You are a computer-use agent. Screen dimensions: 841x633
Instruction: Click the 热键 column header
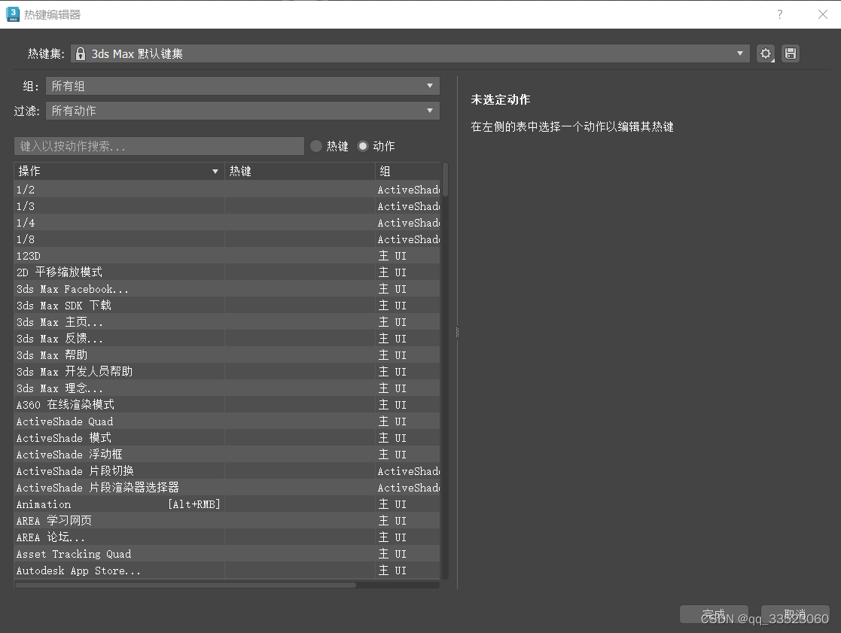[300, 171]
